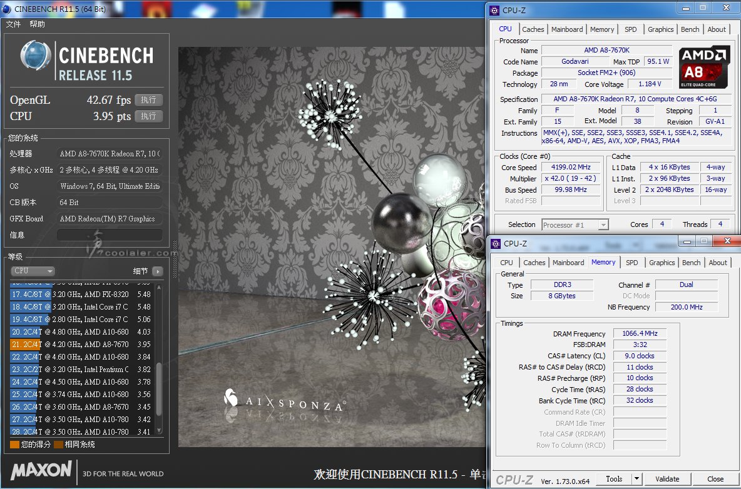This screenshot has width=741, height=489.
Task: Click the details arrow button beside 细节
Action: pos(158,271)
